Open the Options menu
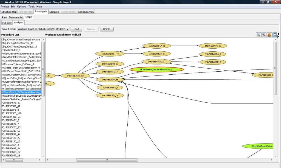 tap(22, 7)
